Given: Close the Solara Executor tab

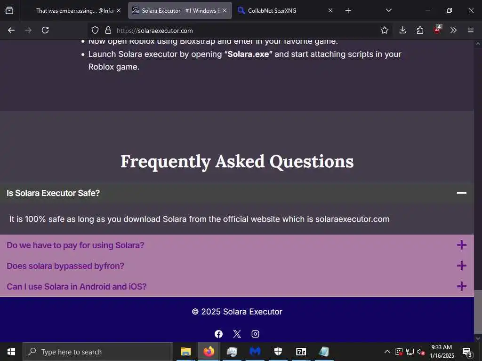Looking at the screenshot, I should (x=225, y=10).
